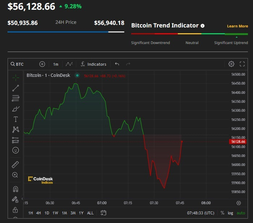Open the emoji icons tool

16,150
